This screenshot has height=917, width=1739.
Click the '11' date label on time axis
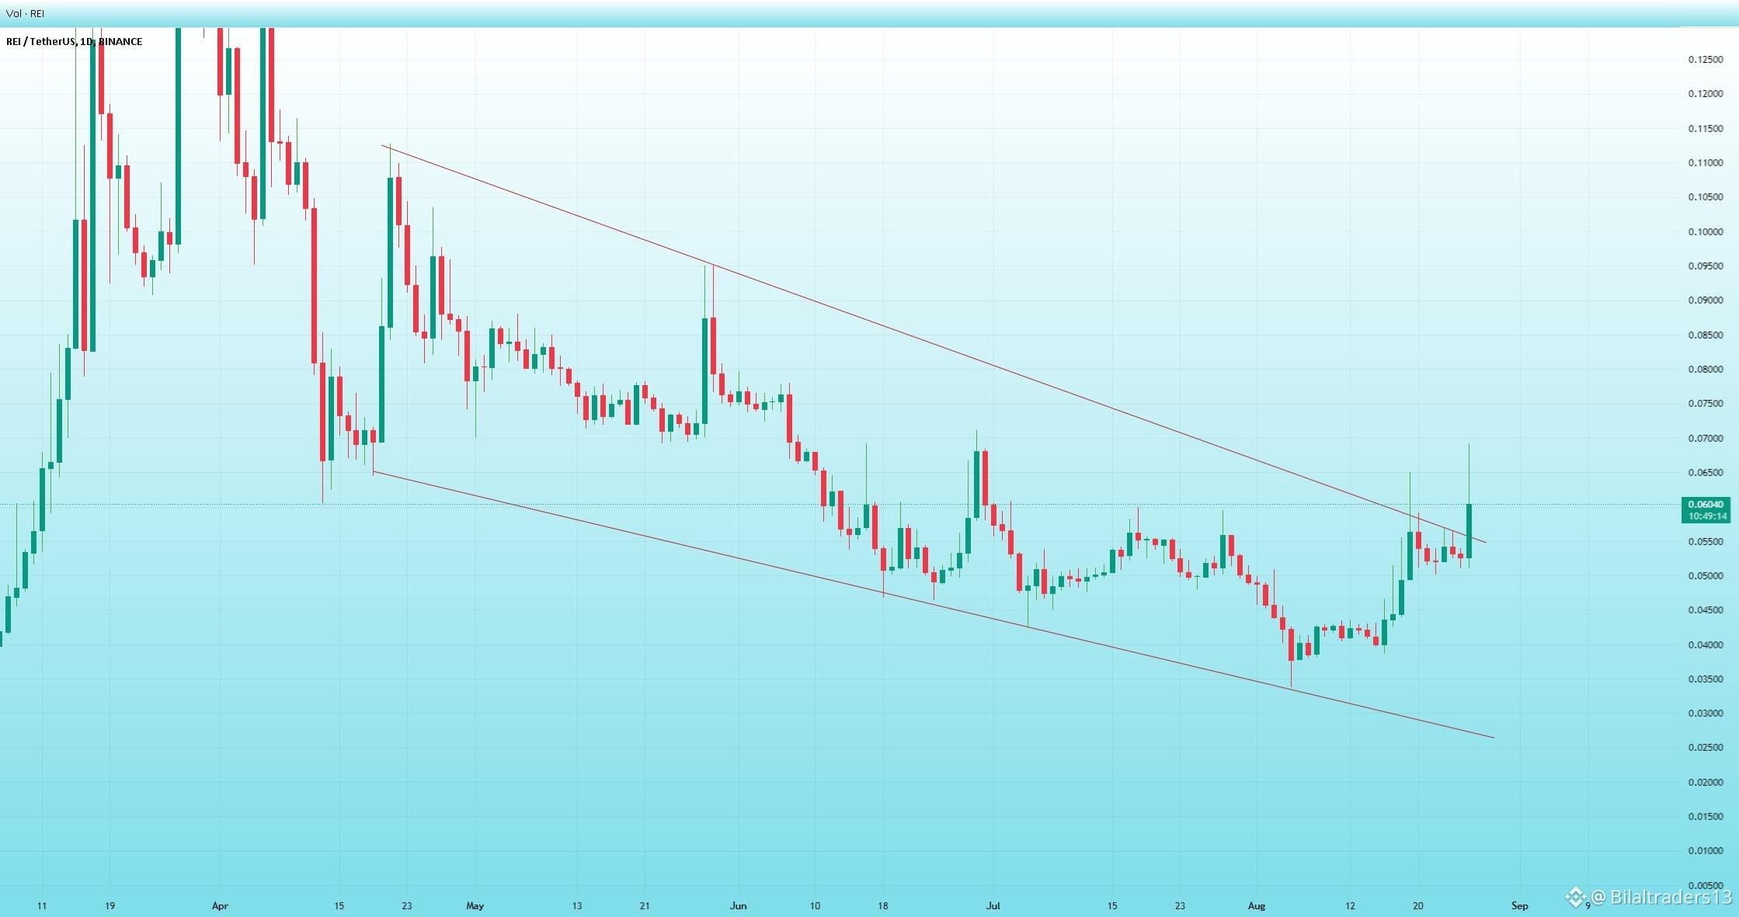point(42,906)
